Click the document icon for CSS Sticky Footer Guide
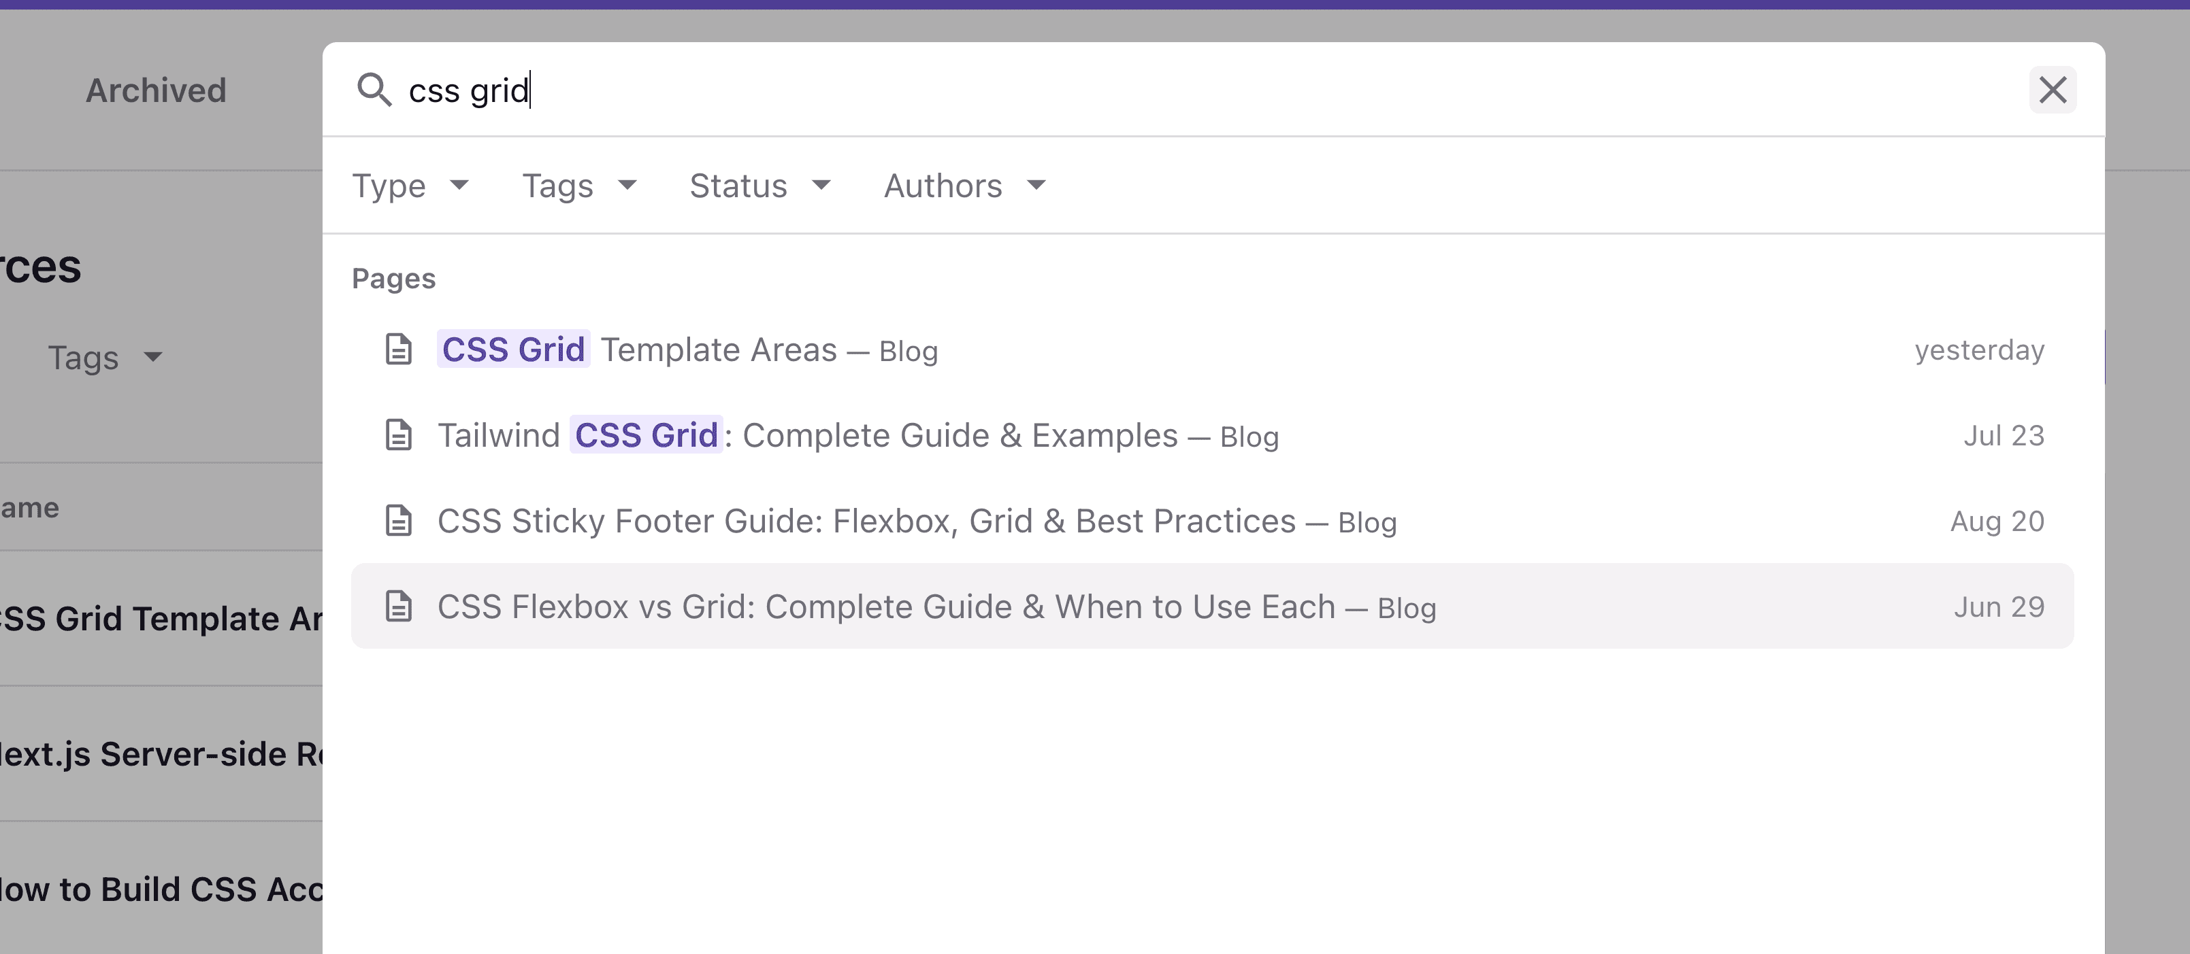This screenshot has width=2190, height=954. (399, 522)
